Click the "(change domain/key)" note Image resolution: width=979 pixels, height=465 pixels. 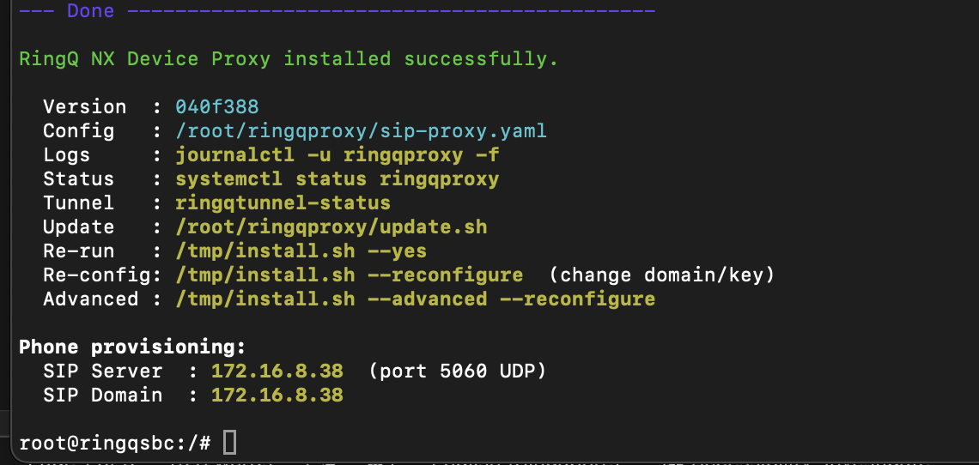coord(662,275)
